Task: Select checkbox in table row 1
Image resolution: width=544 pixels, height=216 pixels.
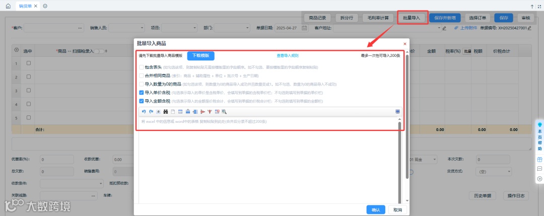Action: (29, 63)
